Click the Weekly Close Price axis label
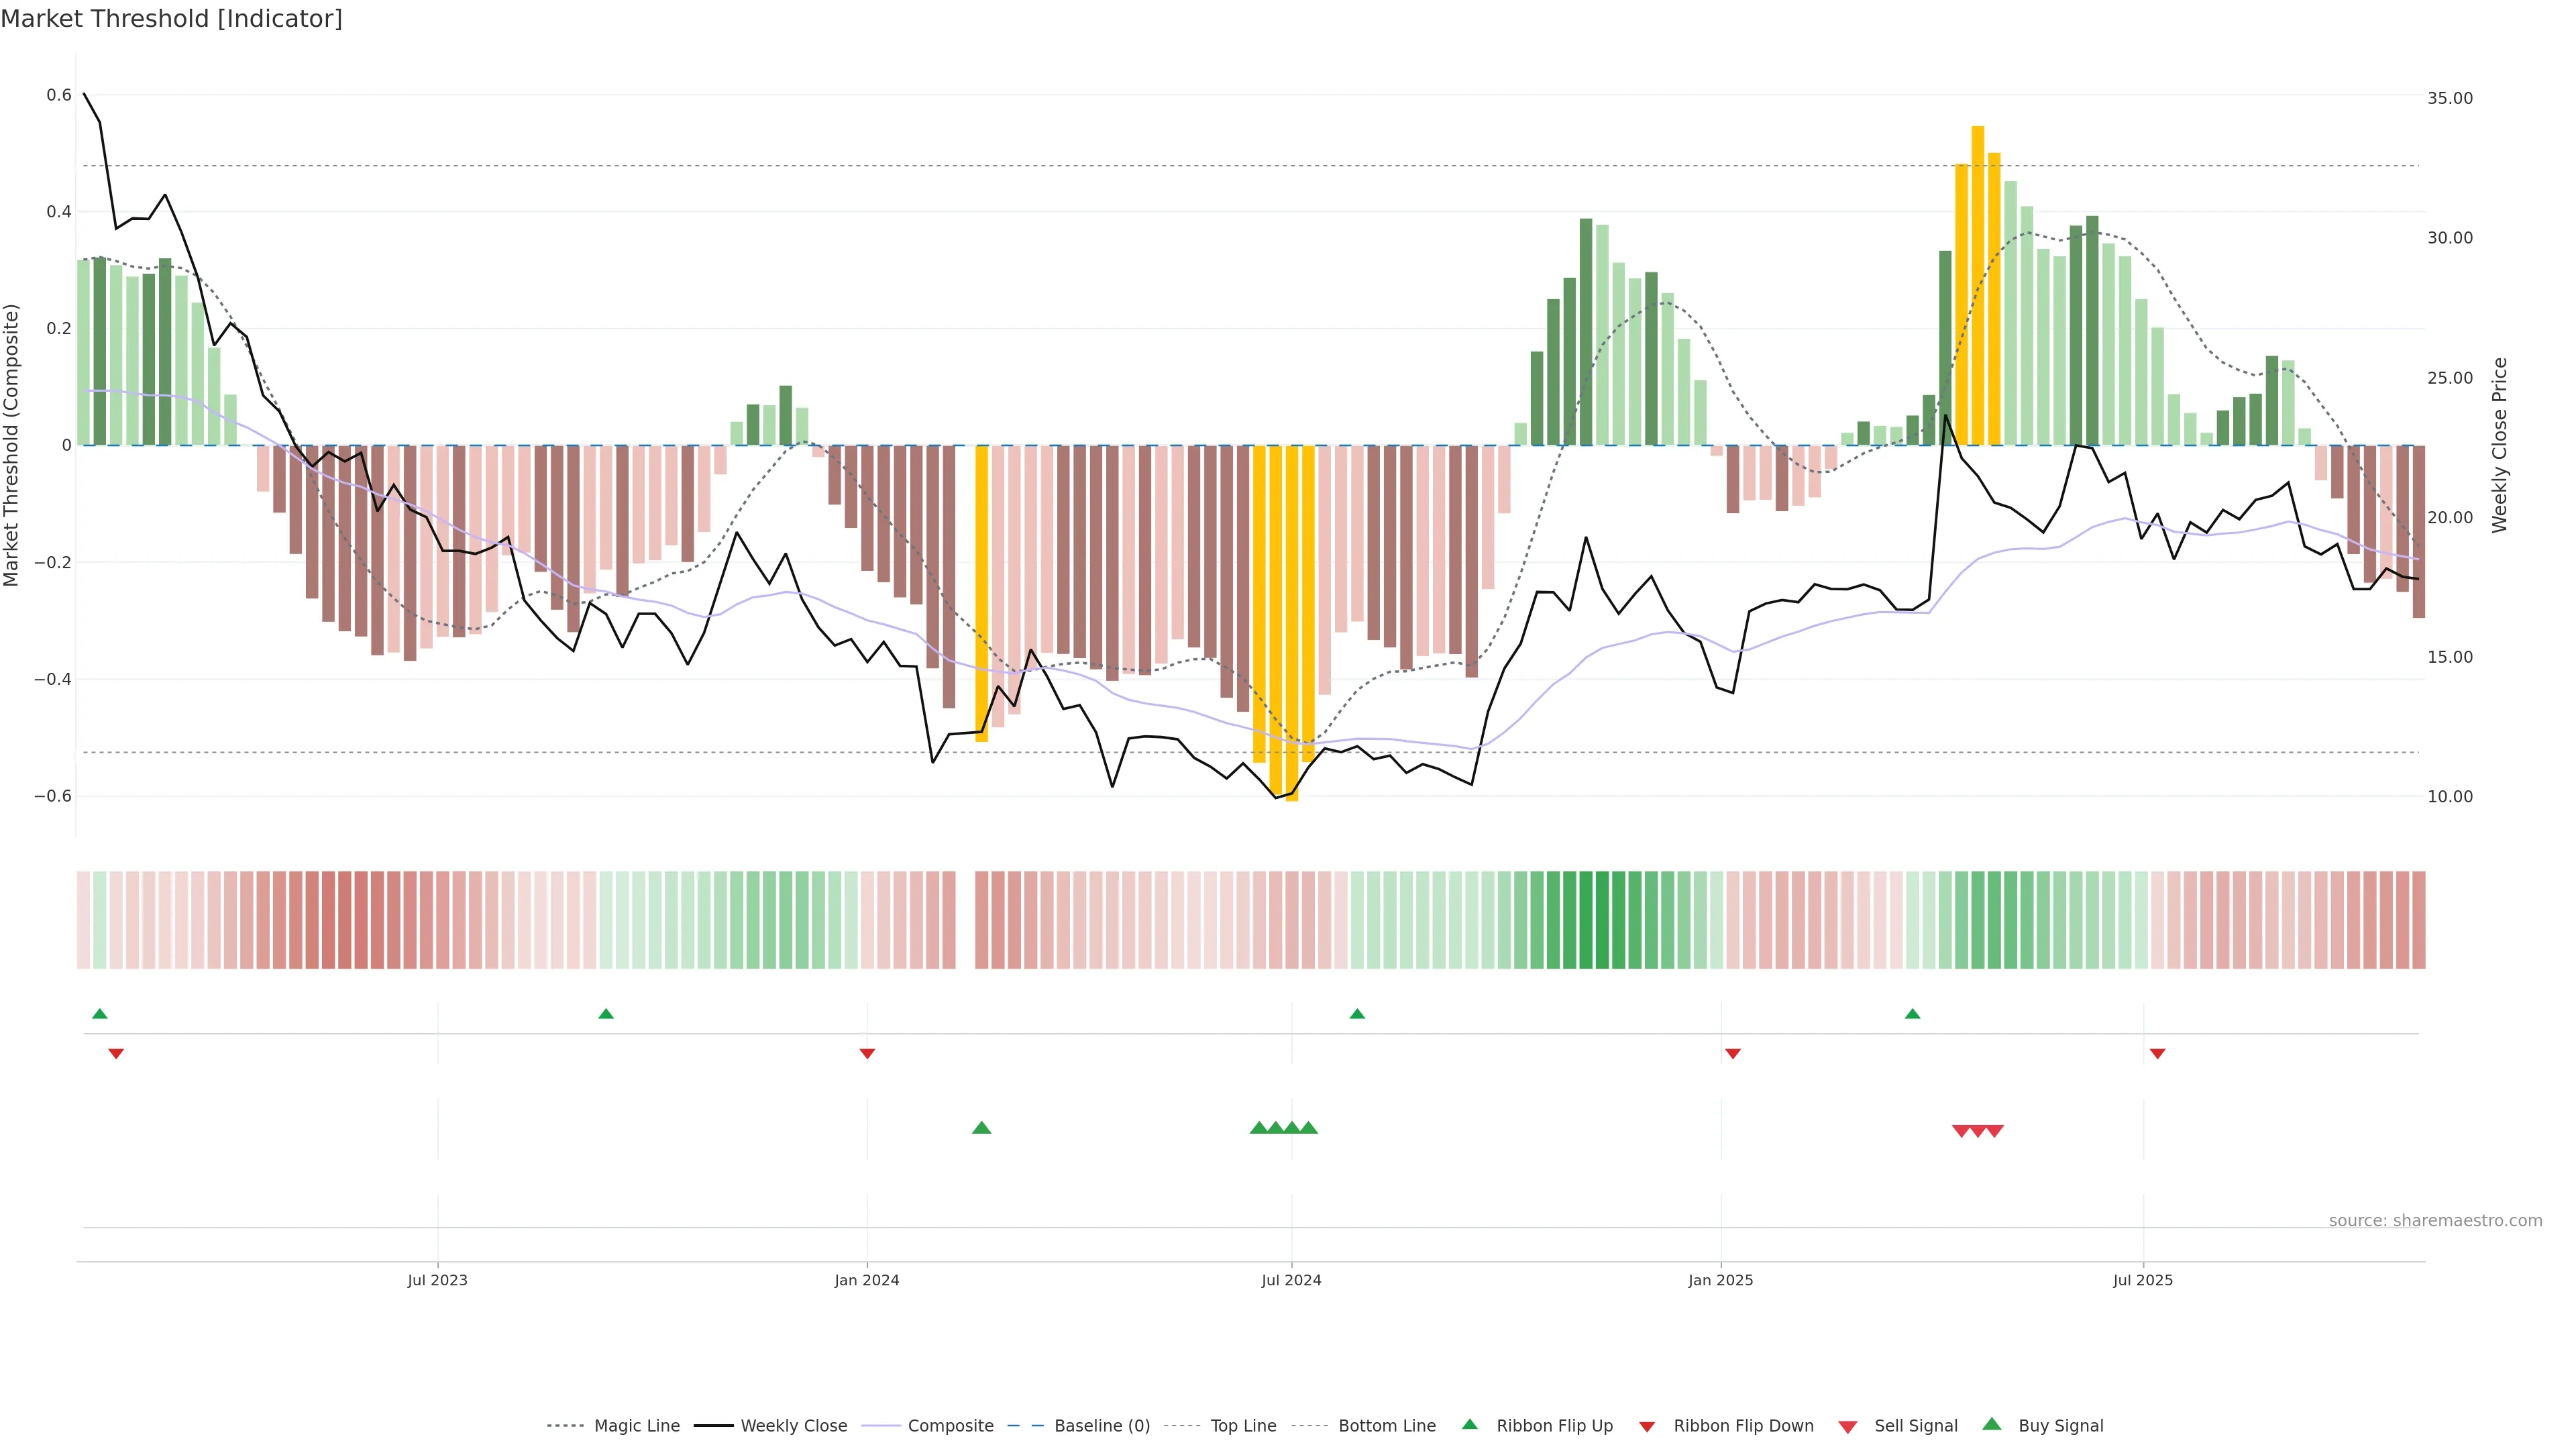 tap(2499, 445)
